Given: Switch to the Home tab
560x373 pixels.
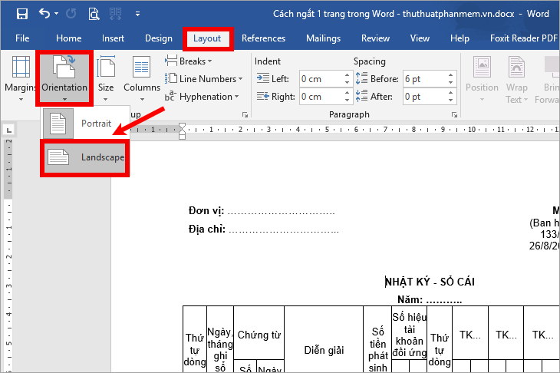Looking at the screenshot, I should click(x=68, y=38).
